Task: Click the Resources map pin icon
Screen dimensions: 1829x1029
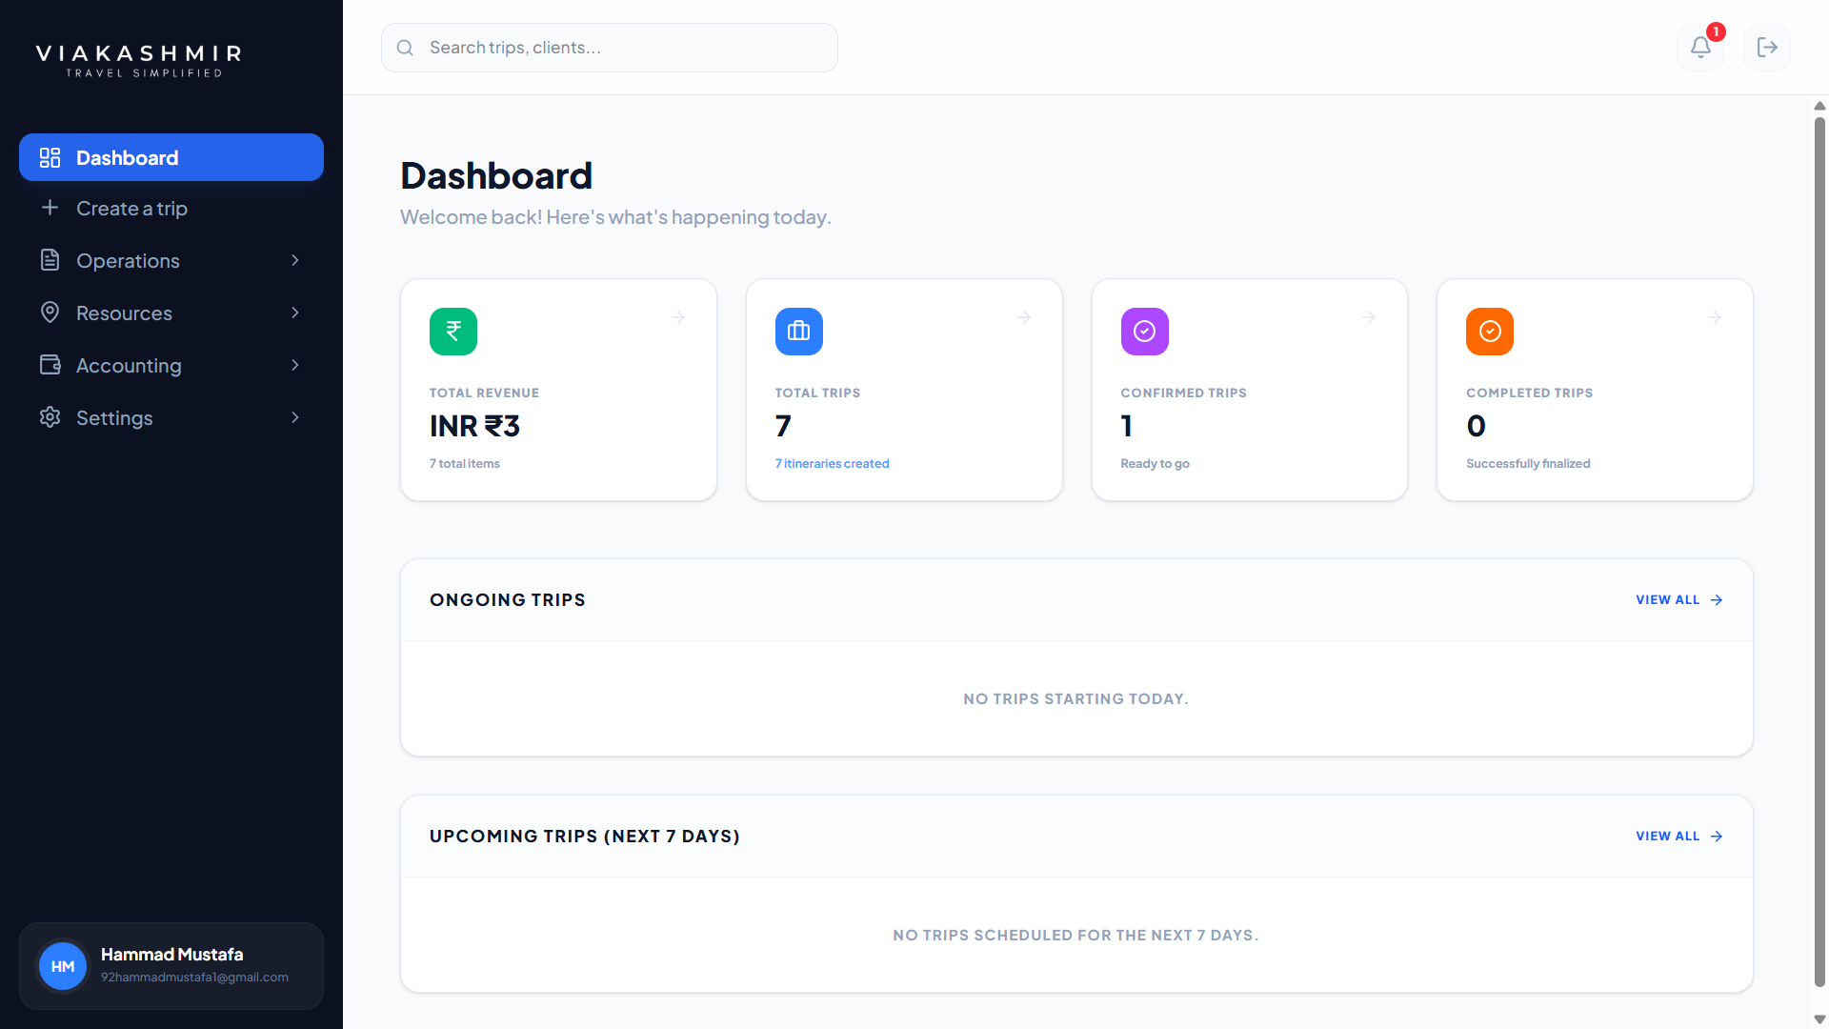Action: 50,313
